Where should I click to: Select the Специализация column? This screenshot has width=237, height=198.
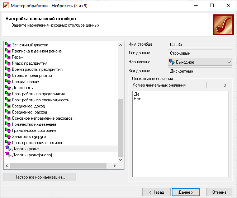[x=26, y=82]
